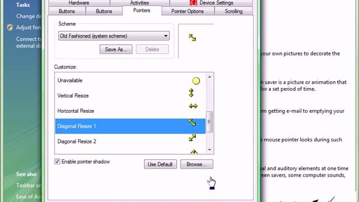Open the Ease of Access sidebar link
The width and height of the screenshot is (359, 202).
click(28, 197)
